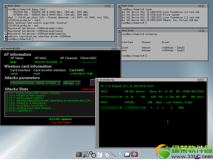Image resolution: width=213 pixels, height=163 pixels.
Task: Click the prompt cursor in airmon-ng shell
Action: (x=146, y=56)
